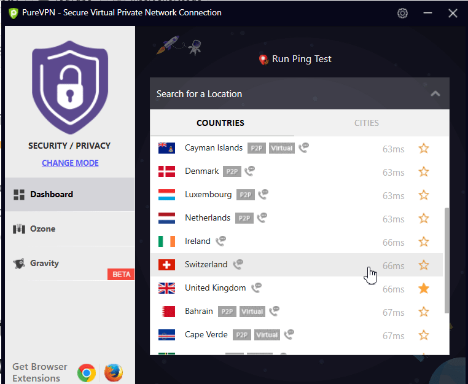Favorite Cayman Islands with its star
Image resolution: width=468 pixels, height=384 pixels.
coord(424,149)
